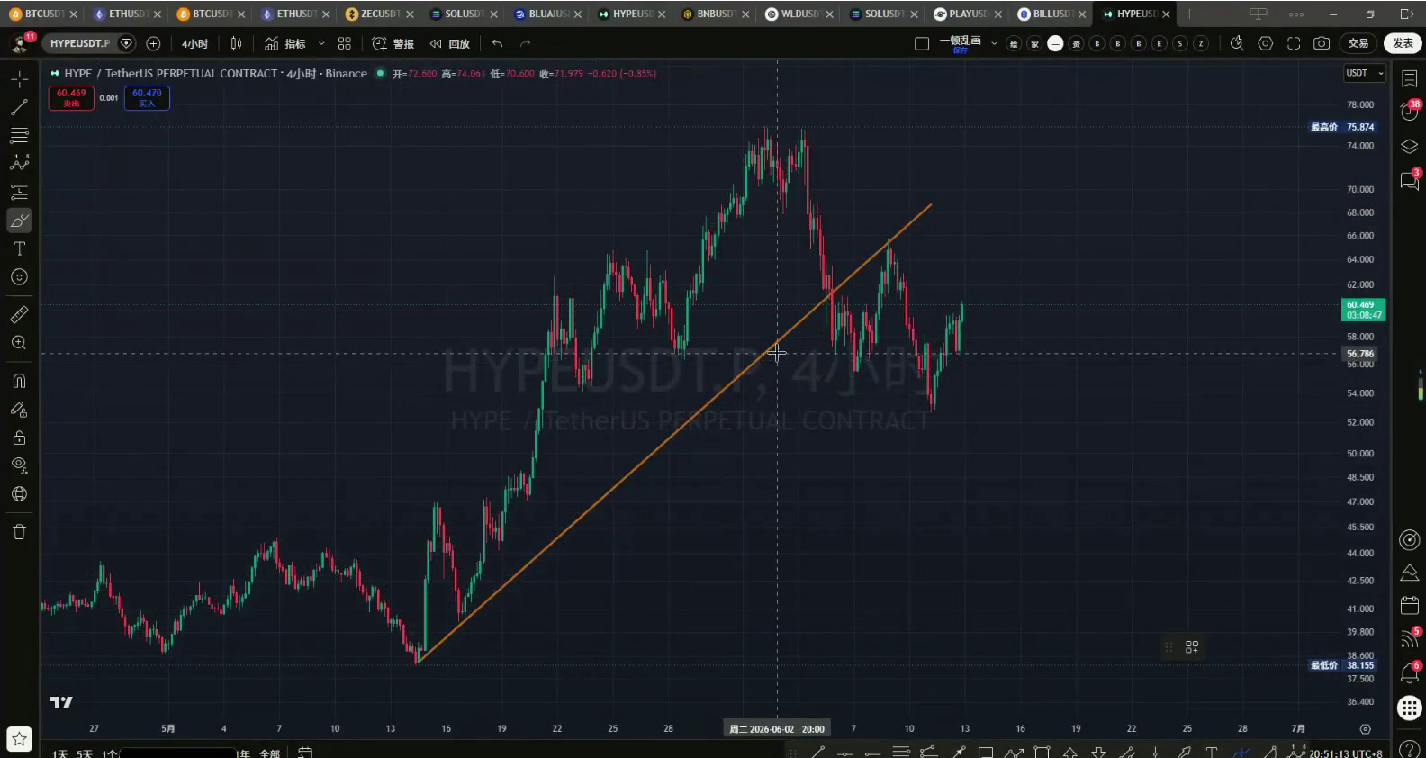Click the blue 买入 buy price button
1426x758 pixels.
pyautogui.click(x=147, y=97)
